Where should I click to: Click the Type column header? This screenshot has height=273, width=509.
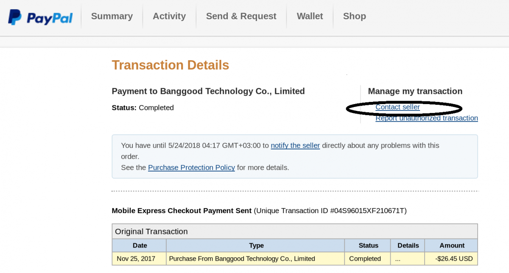tap(256, 245)
